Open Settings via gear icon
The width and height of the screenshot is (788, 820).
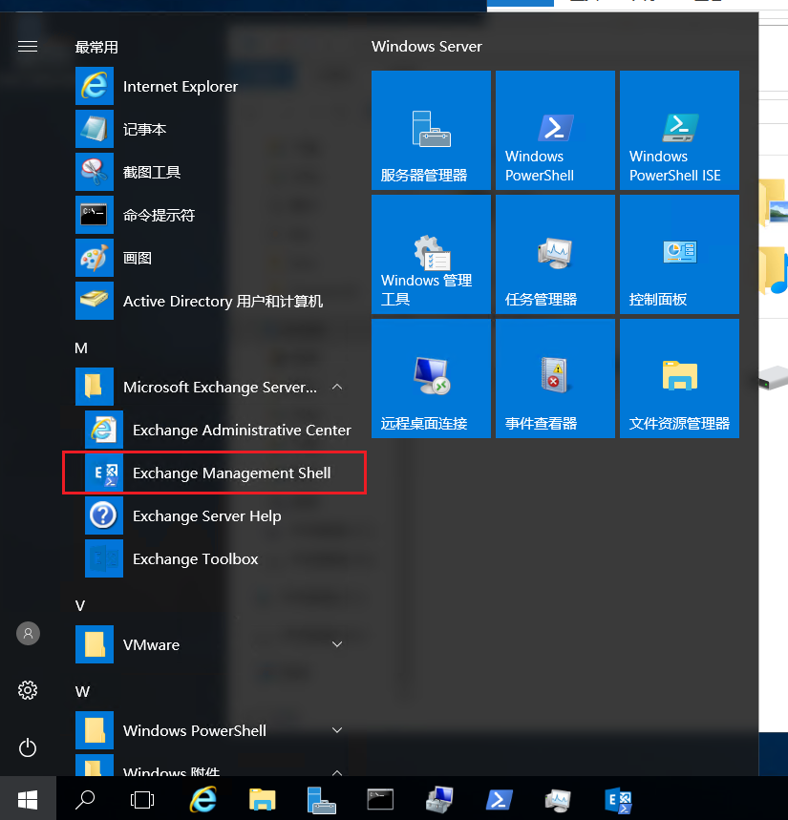(28, 690)
